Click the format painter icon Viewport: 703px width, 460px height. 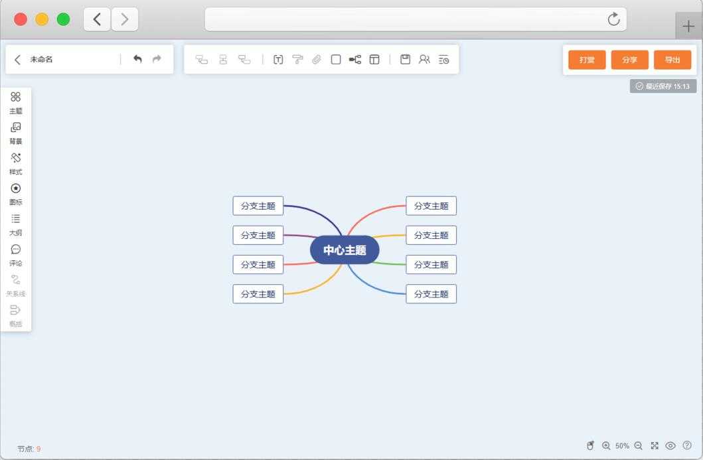pos(297,60)
